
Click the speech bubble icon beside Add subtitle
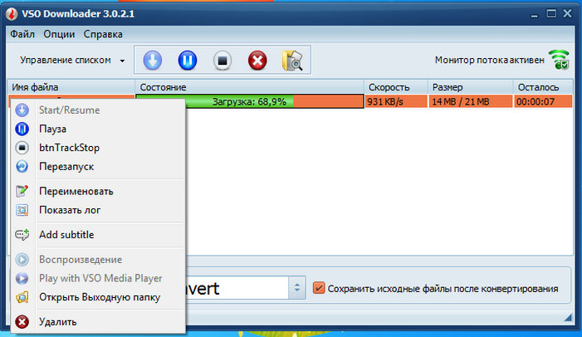click(x=22, y=235)
